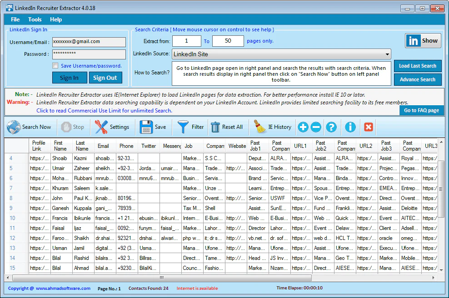Screen dimensions: 449x298
Task: Open Settings with the wrench icon
Action: (101, 127)
